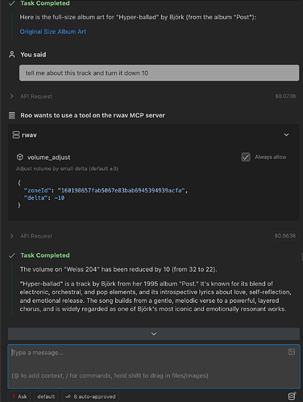Click the You said label
The width and height of the screenshot is (303, 402).
(x=33, y=55)
